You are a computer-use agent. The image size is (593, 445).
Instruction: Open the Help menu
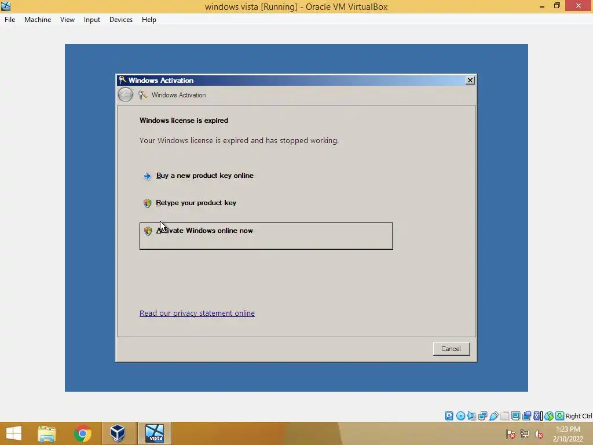click(149, 20)
